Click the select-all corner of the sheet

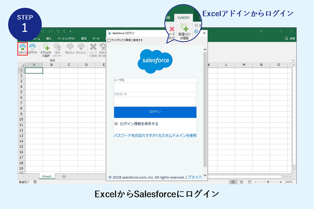(x=21, y=65)
